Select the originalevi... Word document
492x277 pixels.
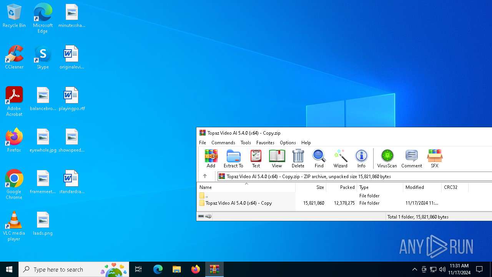71,57
